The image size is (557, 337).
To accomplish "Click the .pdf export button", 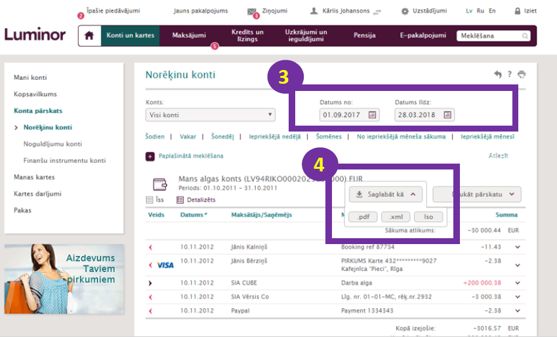I will 362,217.
